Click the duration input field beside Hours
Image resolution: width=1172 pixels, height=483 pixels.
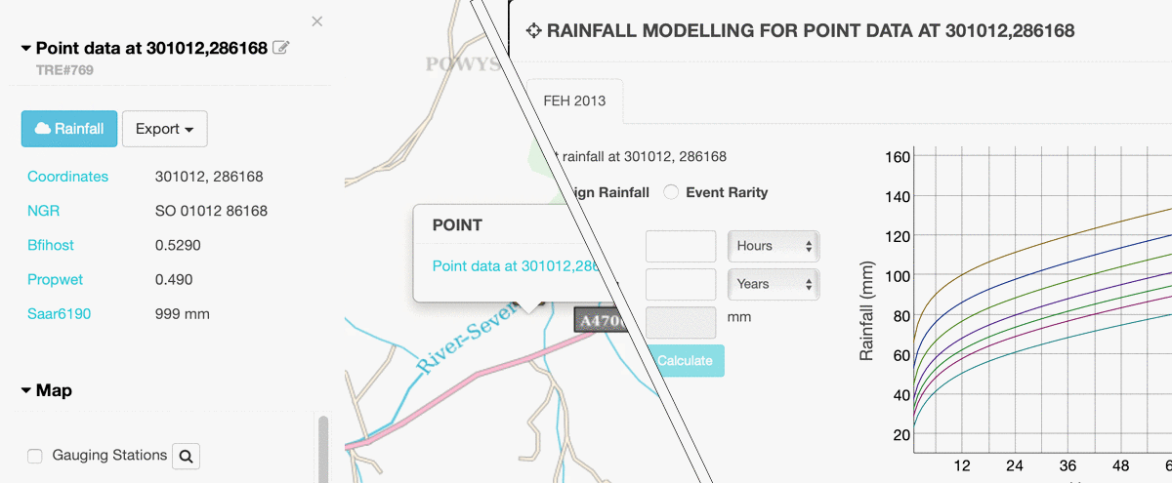(681, 246)
